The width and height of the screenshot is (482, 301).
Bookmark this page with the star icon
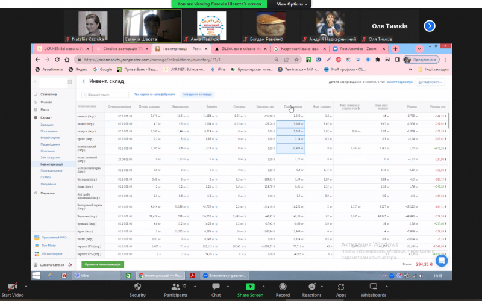point(296,60)
